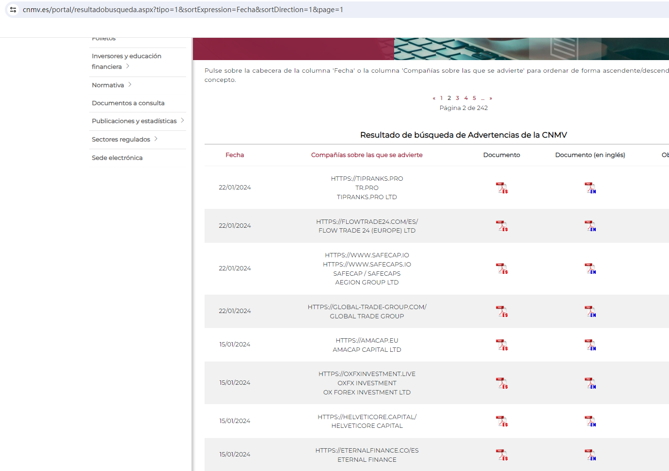Screen dimensions: 669x471
Task: Select text HTTPS://OXFXINVESTMENT.LIVE
Action: [367, 374]
